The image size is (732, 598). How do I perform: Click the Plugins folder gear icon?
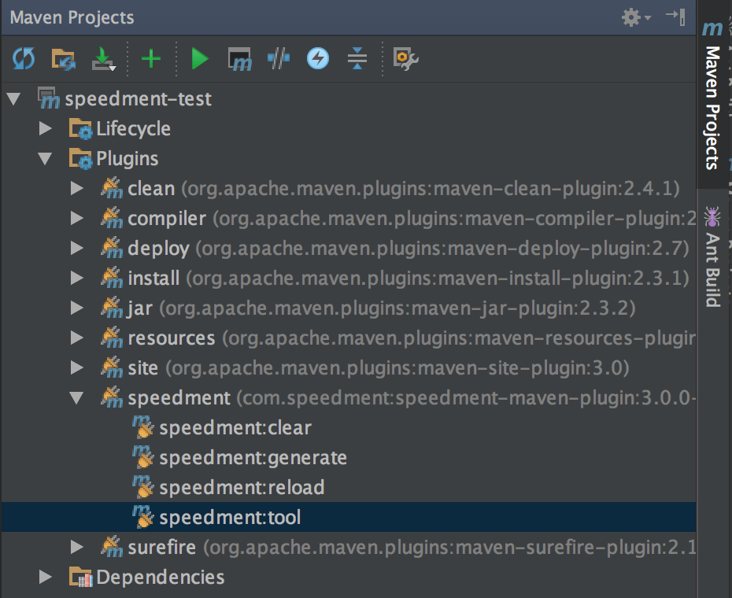(x=80, y=158)
